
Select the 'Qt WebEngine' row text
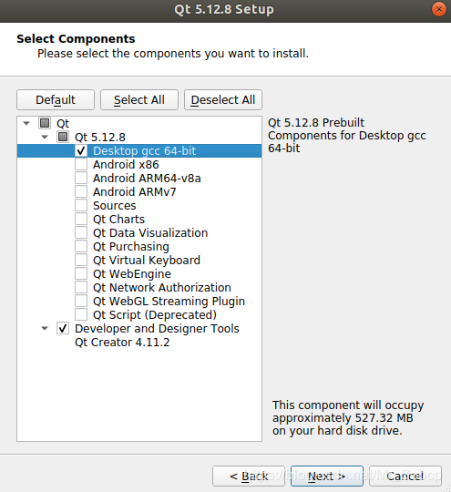132,274
